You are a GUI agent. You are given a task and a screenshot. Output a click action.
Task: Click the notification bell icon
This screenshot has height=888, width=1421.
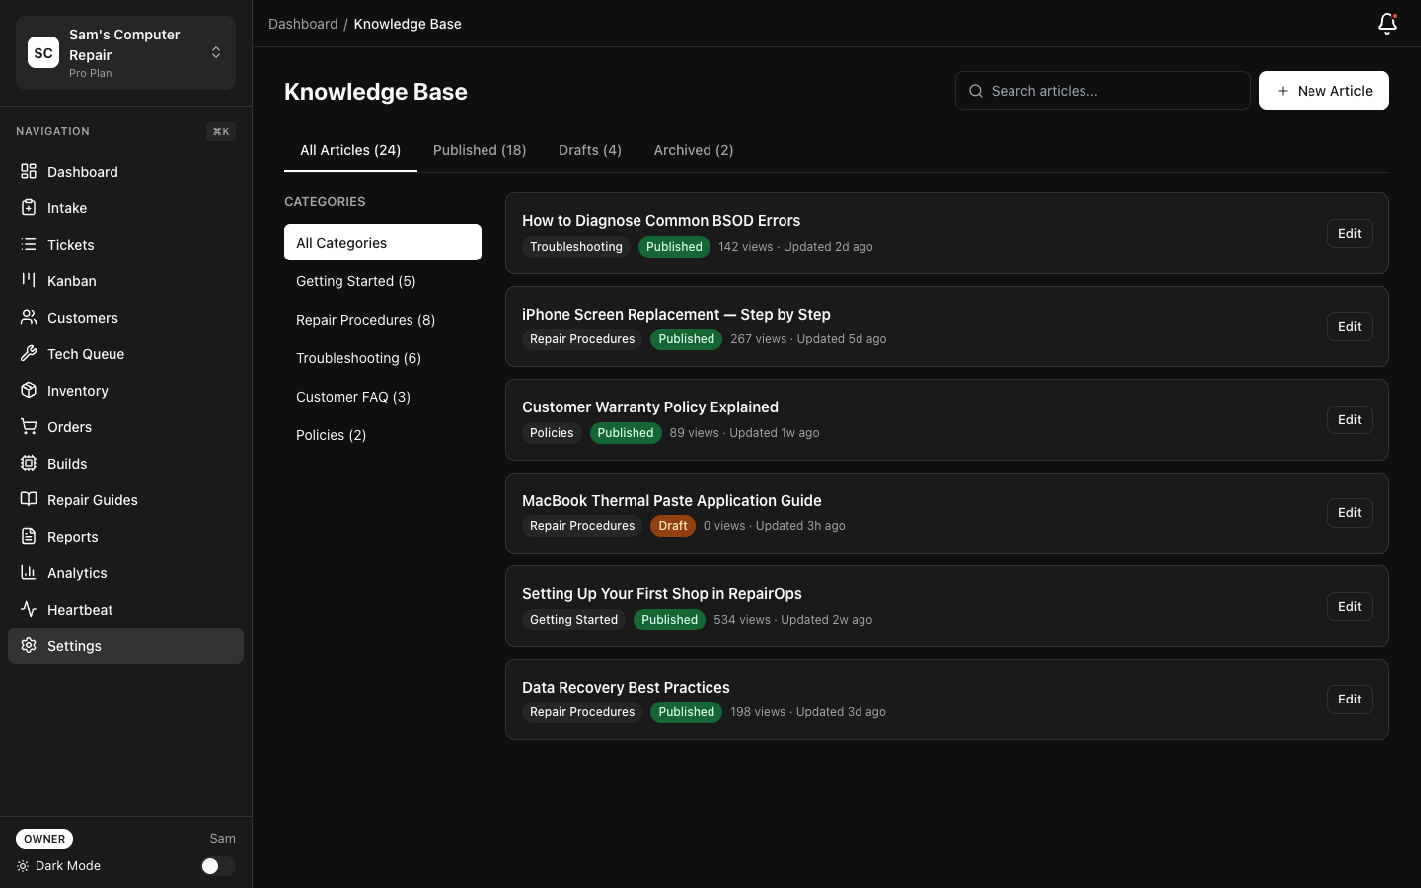point(1387,23)
